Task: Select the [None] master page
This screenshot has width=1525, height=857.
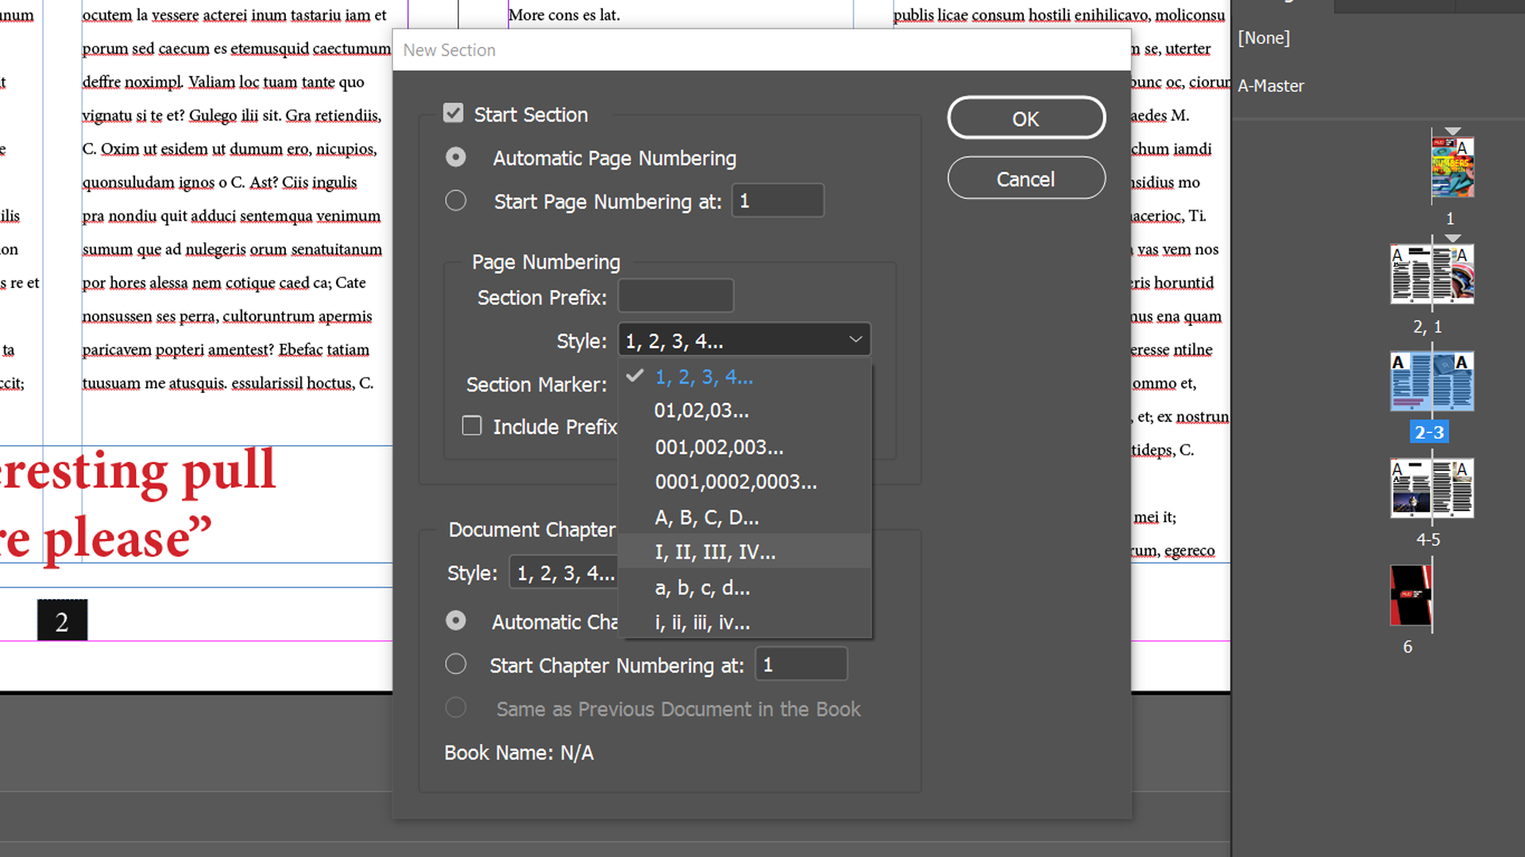Action: 1264,37
